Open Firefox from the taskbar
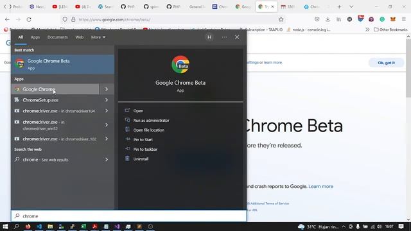 coord(28,227)
